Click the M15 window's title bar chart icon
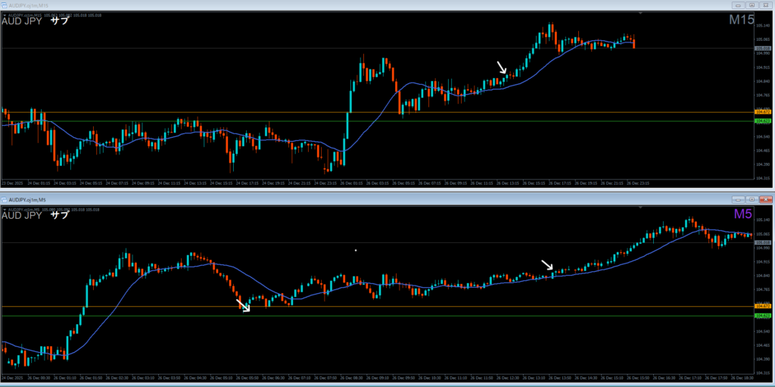Screen dimensions: 775x387 (5, 5)
